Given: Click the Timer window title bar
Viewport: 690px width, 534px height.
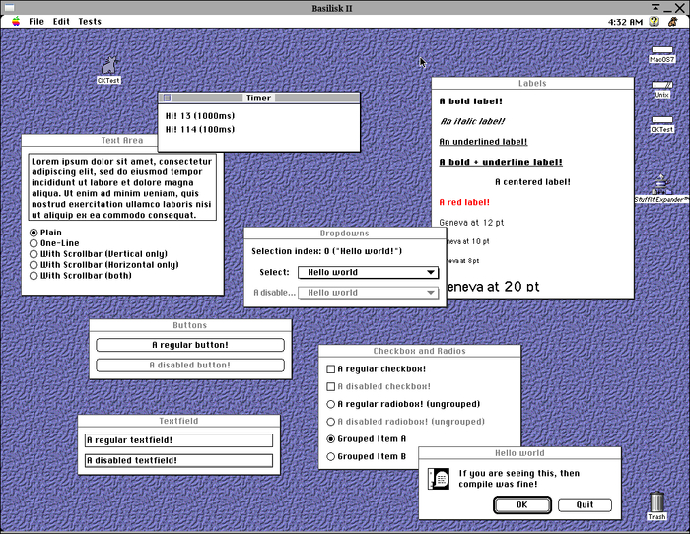Looking at the screenshot, I should pyautogui.click(x=258, y=98).
